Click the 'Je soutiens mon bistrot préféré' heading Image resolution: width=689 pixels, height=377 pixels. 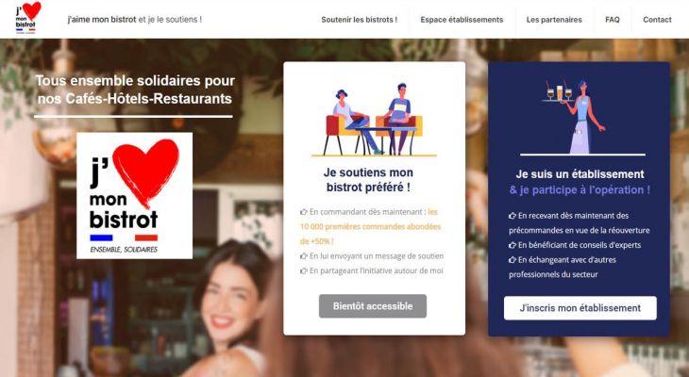coord(368,179)
